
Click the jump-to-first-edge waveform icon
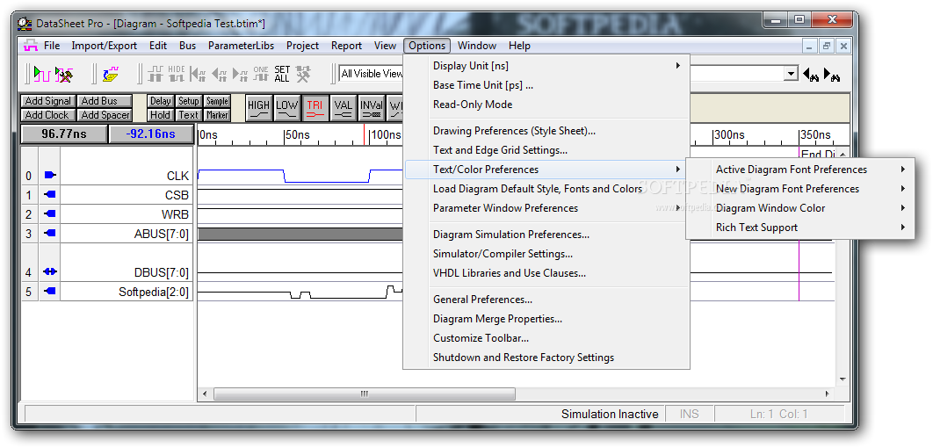(197, 74)
